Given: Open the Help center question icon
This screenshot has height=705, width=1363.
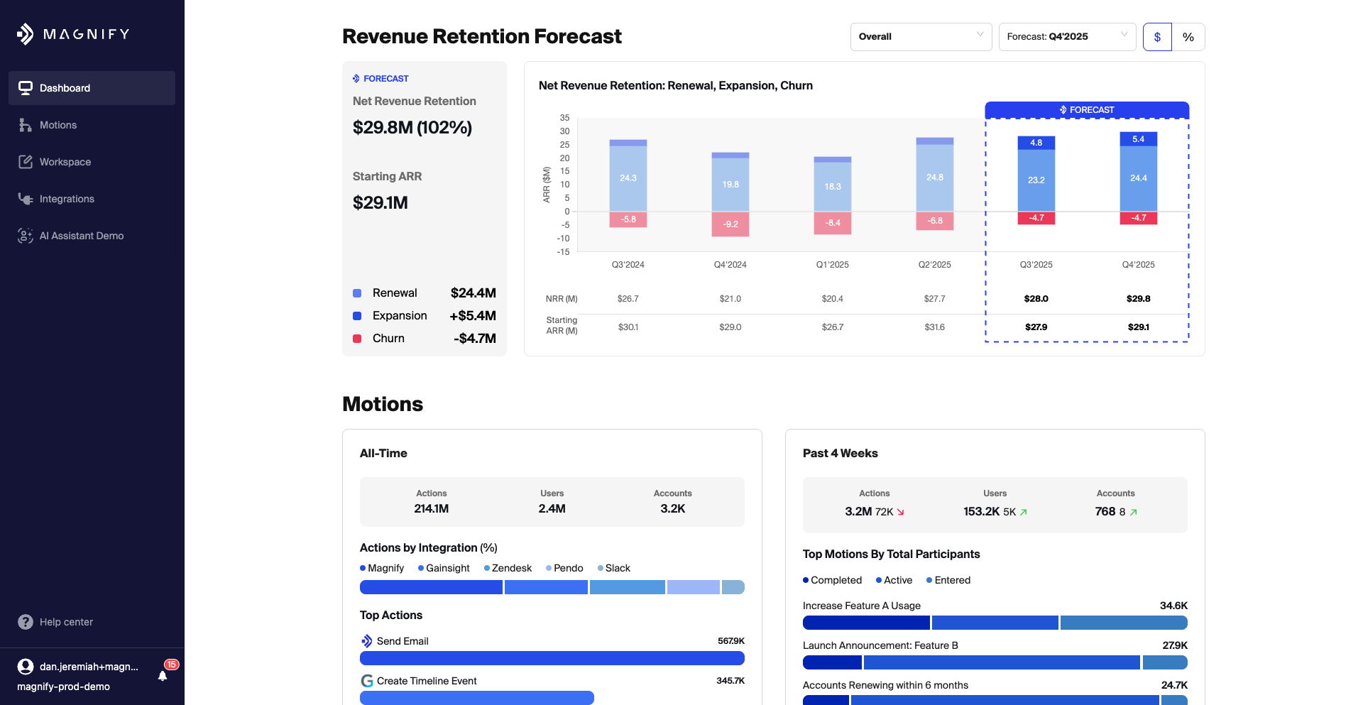Looking at the screenshot, I should (x=26, y=622).
